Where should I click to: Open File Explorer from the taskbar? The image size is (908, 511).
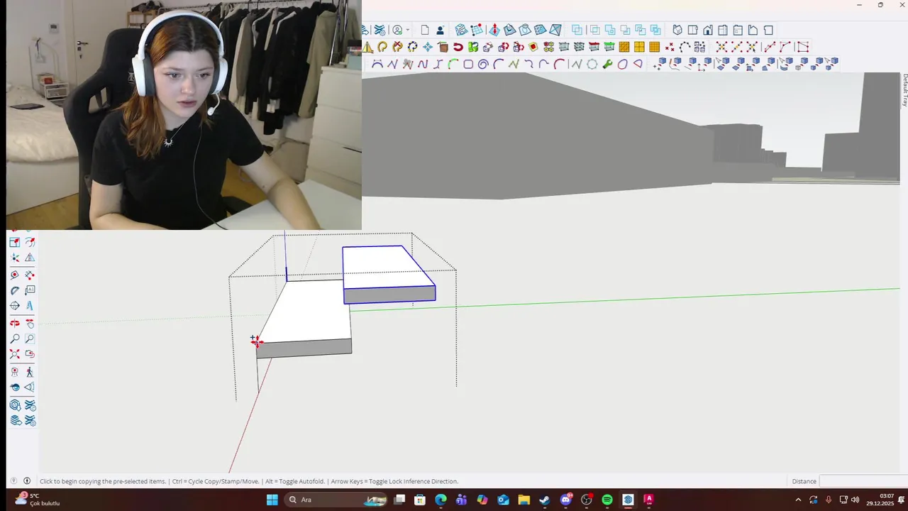(524, 500)
